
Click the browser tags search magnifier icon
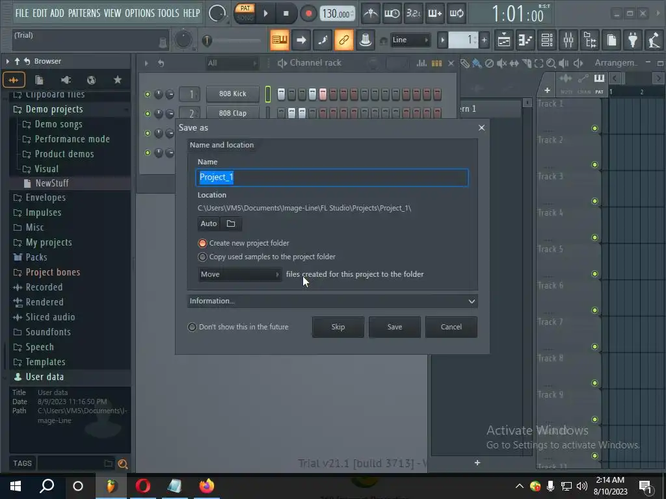[123, 464]
